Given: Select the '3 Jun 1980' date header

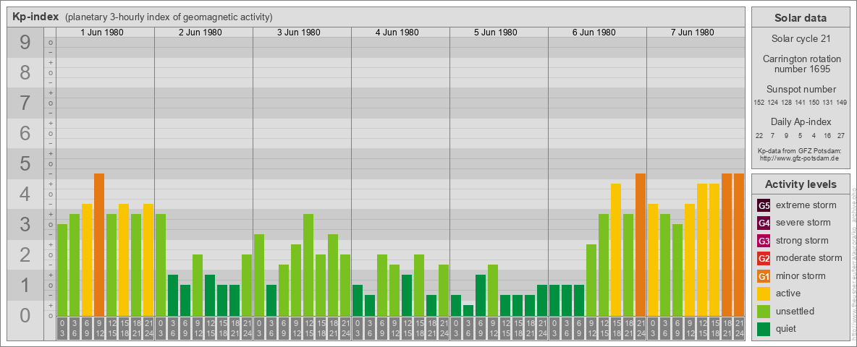Looking at the screenshot, I should click(x=299, y=33).
